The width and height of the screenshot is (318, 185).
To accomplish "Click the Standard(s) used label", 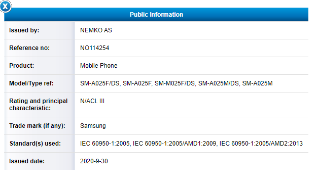I will coord(35,144).
